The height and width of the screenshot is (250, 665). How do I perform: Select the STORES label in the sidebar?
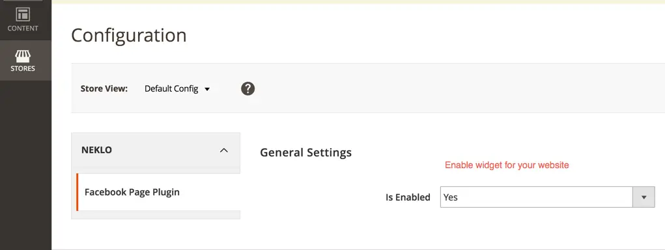(23, 69)
